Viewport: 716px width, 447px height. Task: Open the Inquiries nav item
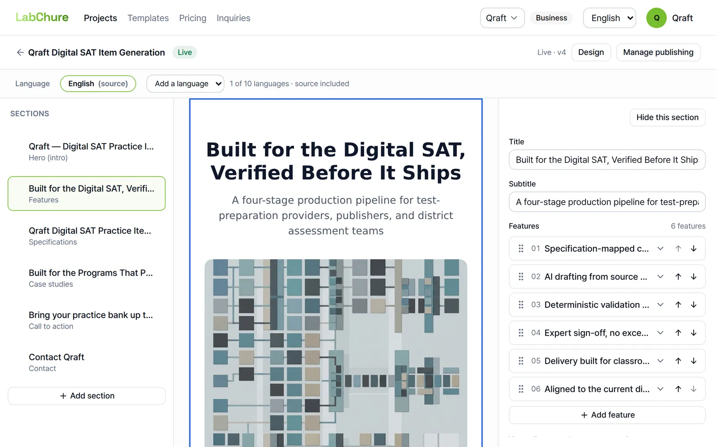[x=234, y=18]
